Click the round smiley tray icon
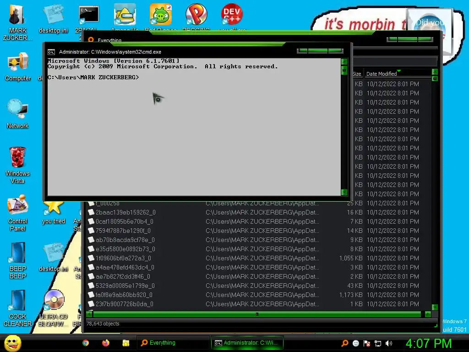 (x=355, y=343)
